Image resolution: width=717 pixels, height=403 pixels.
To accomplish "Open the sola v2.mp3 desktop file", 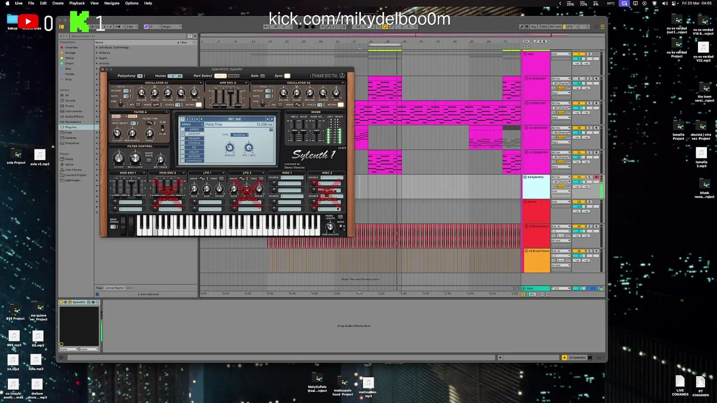I will click(39, 158).
